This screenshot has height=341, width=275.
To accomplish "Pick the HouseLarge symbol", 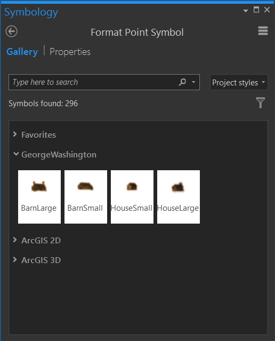I will [179, 197].
